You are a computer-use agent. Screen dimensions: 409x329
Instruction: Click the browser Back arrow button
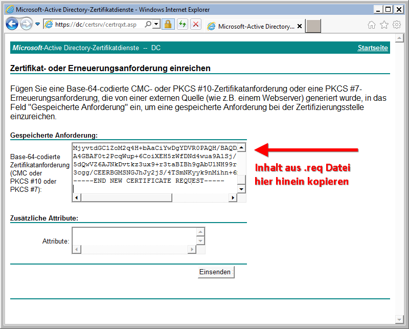pos(12,24)
